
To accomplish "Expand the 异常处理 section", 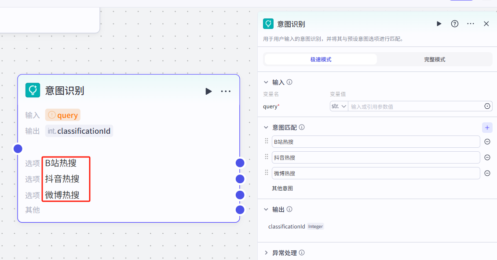I will 266,253.
